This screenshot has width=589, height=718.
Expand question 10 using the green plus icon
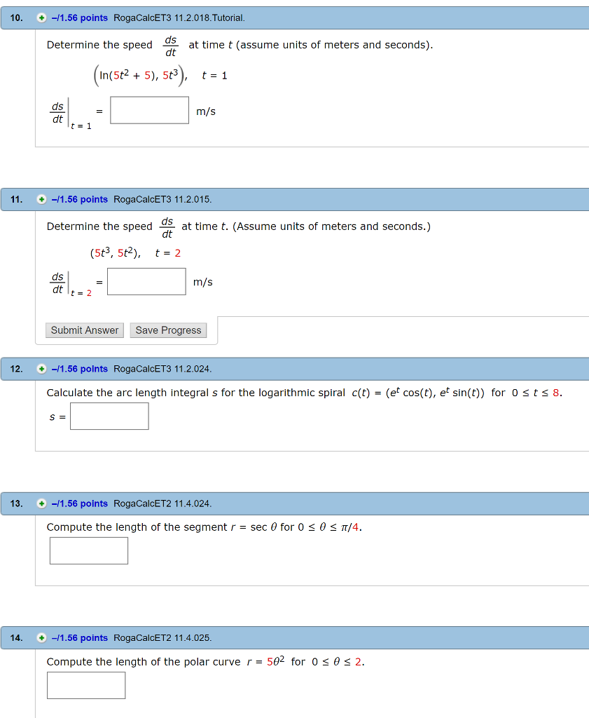click(42, 18)
